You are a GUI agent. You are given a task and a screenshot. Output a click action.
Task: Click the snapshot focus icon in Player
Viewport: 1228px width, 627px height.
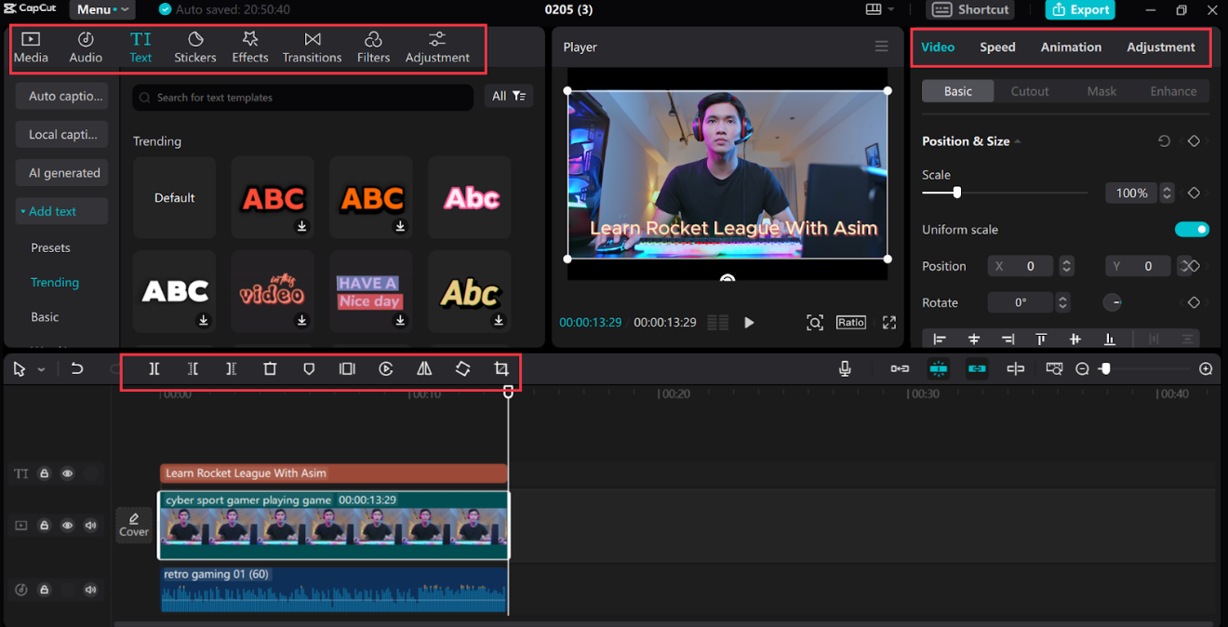815,323
